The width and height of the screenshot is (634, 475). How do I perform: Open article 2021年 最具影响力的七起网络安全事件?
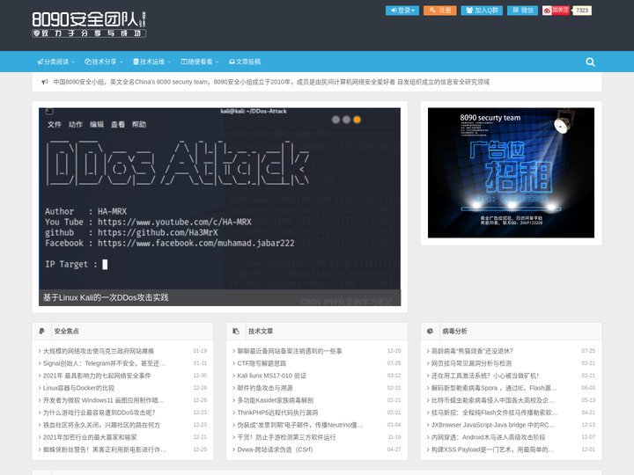point(97,376)
